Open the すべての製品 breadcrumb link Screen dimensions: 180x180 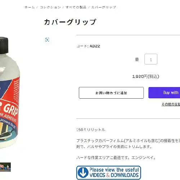(x=76, y=7)
